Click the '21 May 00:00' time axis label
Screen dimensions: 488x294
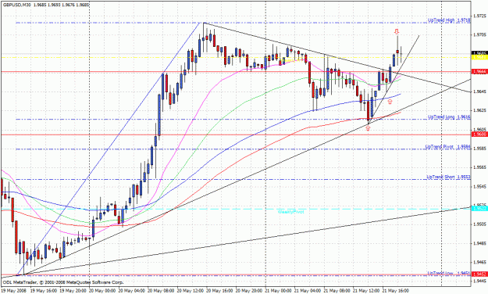click(x=279, y=291)
